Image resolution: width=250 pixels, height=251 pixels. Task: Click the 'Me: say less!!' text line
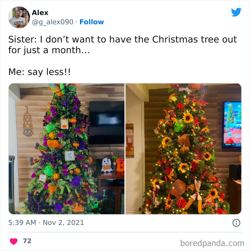tap(39, 72)
